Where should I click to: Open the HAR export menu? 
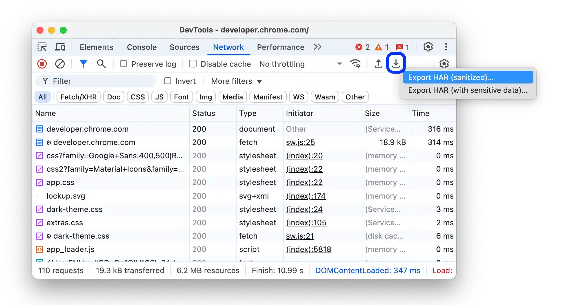pos(396,63)
